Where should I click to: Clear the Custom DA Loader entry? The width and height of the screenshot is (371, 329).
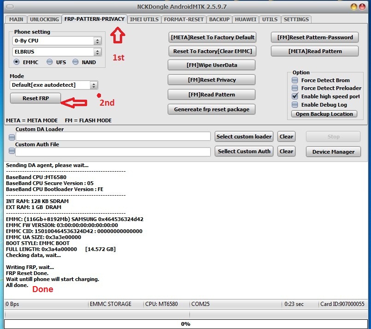286,137
